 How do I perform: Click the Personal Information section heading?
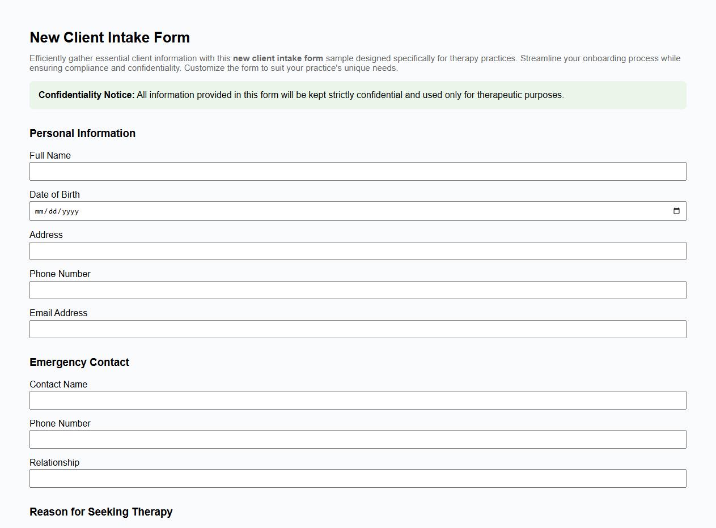(x=82, y=133)
